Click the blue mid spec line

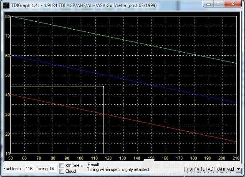(x=124, y=79)
